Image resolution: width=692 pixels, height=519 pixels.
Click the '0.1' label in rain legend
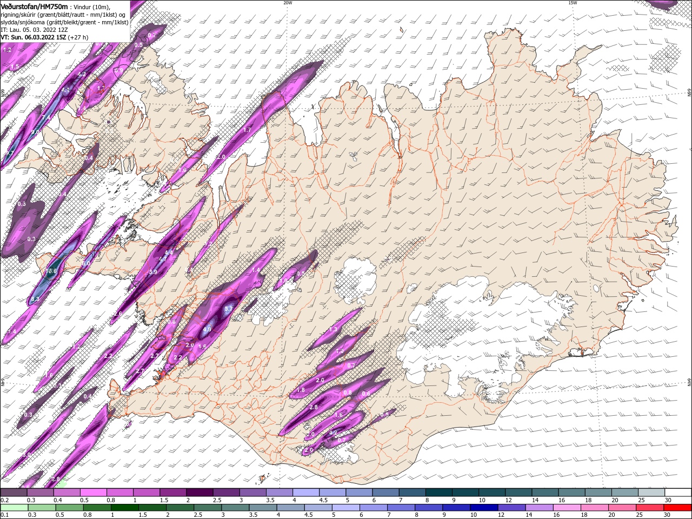4,515
